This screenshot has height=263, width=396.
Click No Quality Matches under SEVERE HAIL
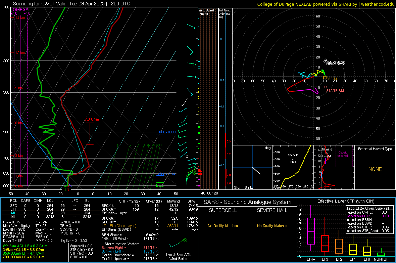(x=272, y=226)
